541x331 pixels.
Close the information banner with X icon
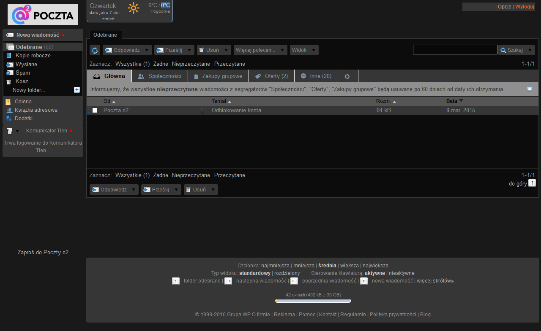530,89
